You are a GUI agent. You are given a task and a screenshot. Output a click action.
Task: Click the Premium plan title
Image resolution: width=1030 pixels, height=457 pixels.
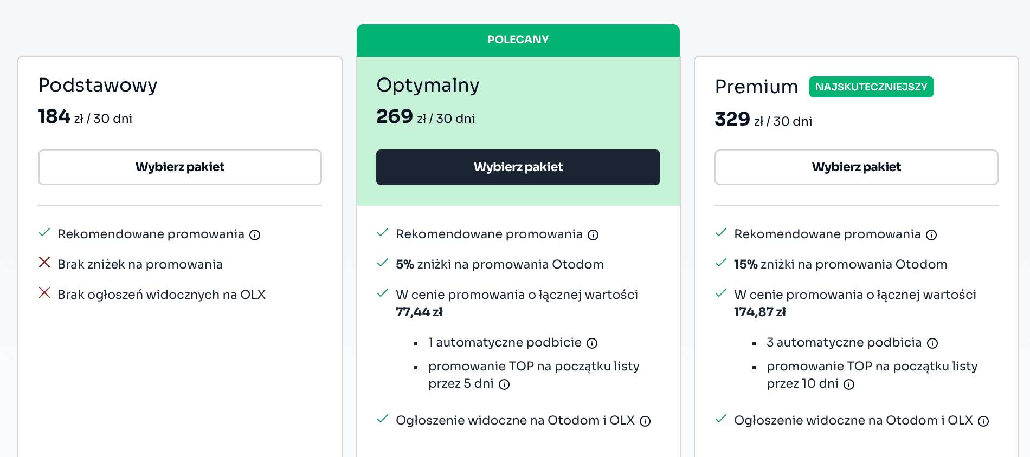(x=756, y=87)
